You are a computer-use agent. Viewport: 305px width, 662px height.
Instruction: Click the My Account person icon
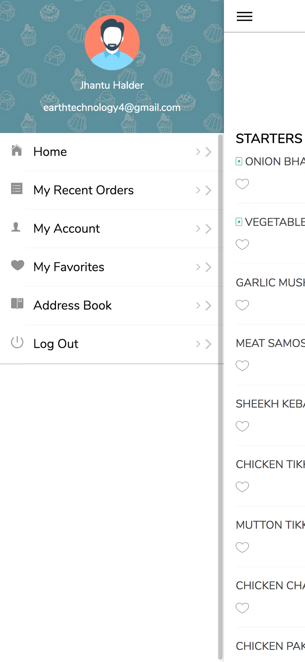click(x=16, y=227)
